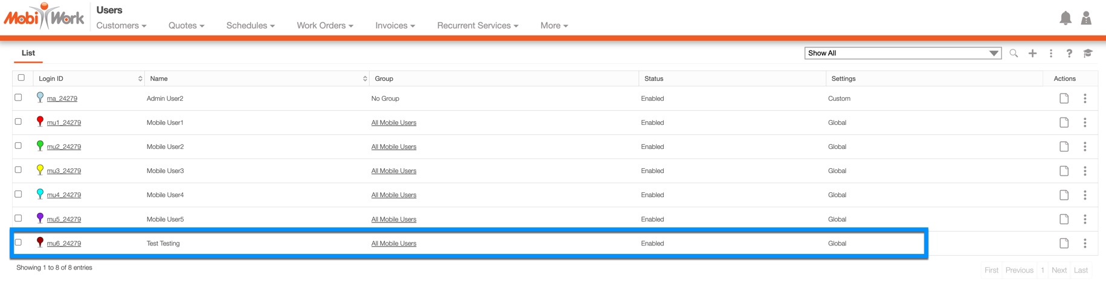Click the graduation cap training icon

tap(1088, 54)
